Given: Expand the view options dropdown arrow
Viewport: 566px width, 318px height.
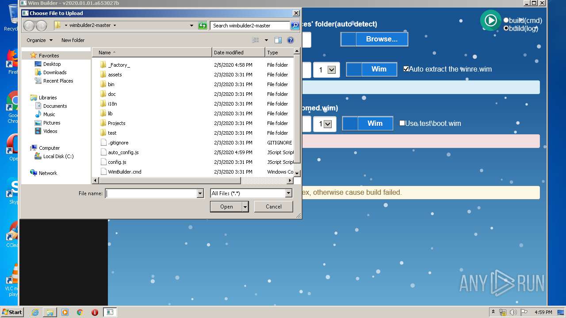Looking at the screenshot, I should coord(266,40).
